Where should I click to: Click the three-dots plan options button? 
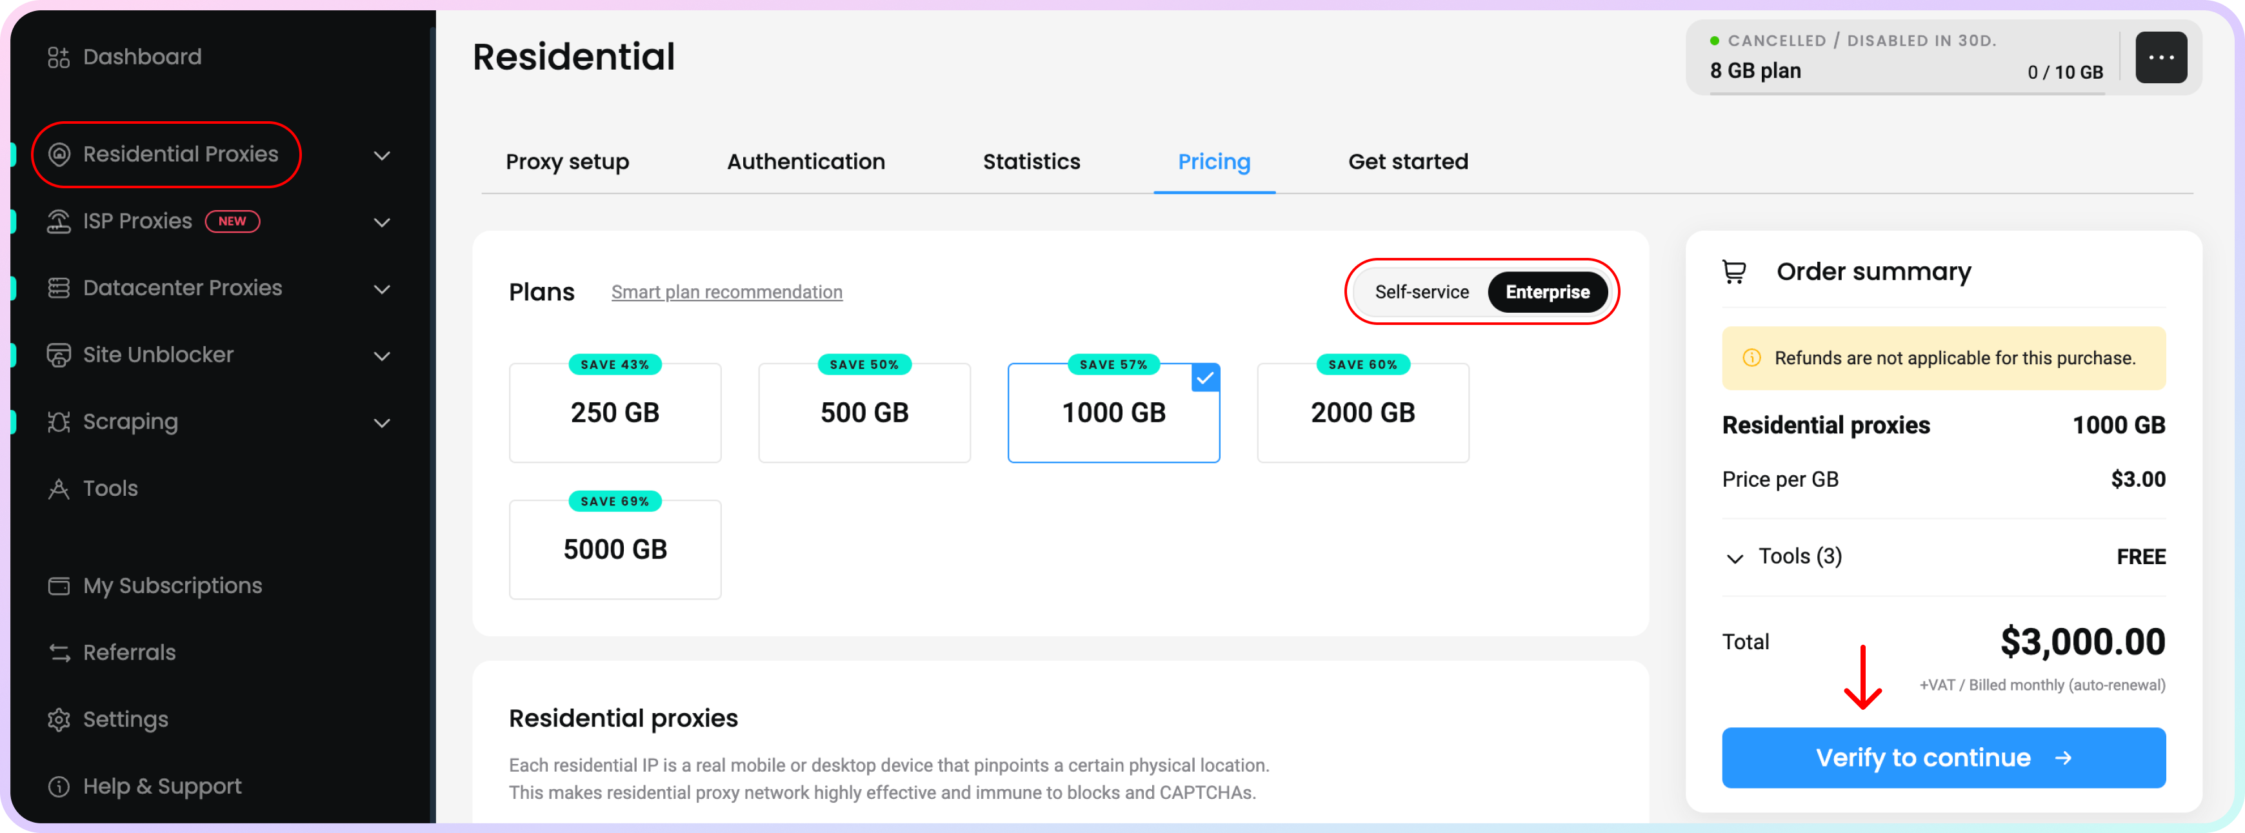tap(2160, 57)
